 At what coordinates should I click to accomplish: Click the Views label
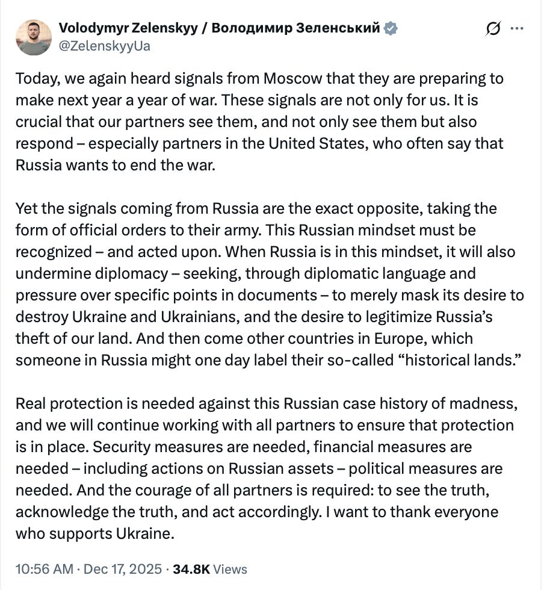230,569
